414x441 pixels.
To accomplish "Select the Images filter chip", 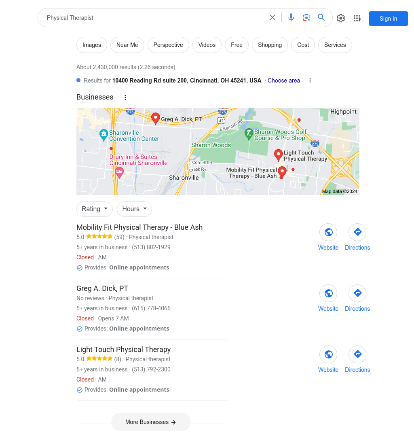I will point(92,45).
